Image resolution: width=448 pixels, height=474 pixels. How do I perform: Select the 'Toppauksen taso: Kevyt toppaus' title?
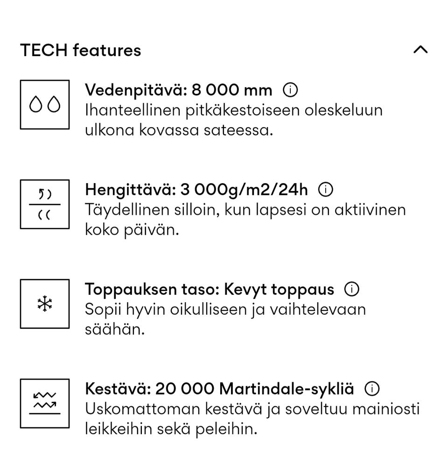pos(209,290)
